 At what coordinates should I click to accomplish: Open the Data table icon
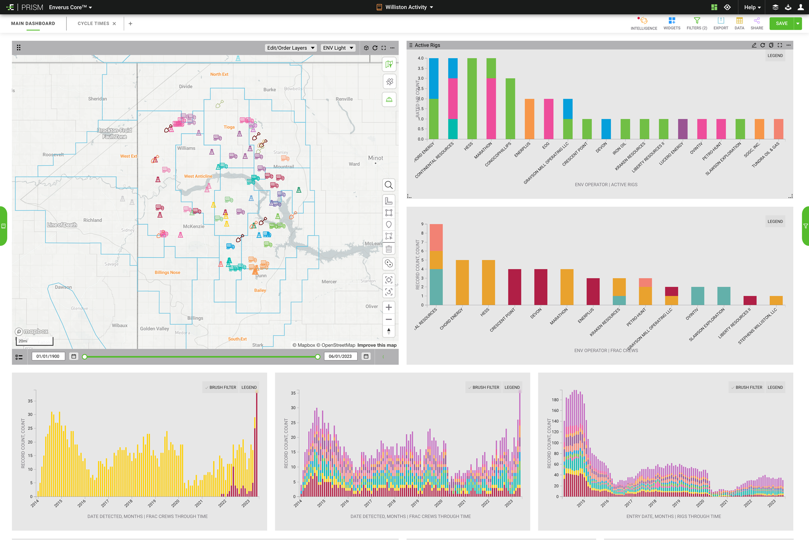[x=739, y=21]
